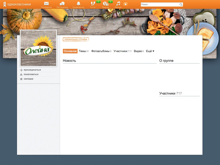Screen dimensions: 220x165
Task: Click the Олейна group avatar image
Action: pyautogui.click(x=38, y=48)
